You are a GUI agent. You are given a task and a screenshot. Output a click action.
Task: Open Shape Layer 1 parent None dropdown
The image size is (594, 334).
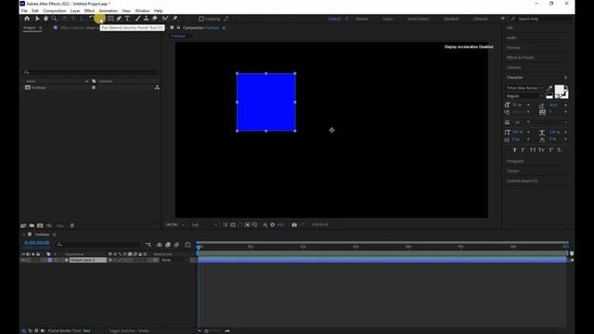174,260
